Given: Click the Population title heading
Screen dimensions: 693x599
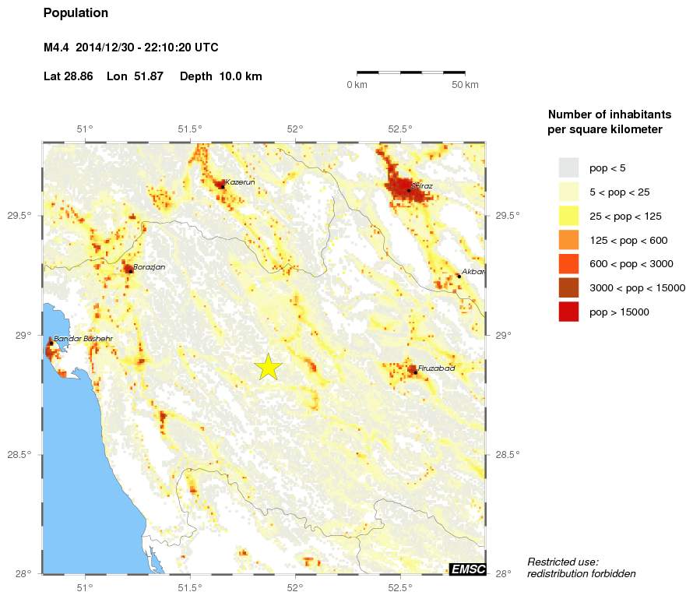Looking at the screenshot, I should click(76, 13).
